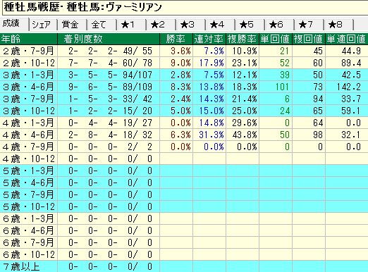Click the 種牡馬戦歴 ヴァーミリアン title text

[x=82, y=7]
